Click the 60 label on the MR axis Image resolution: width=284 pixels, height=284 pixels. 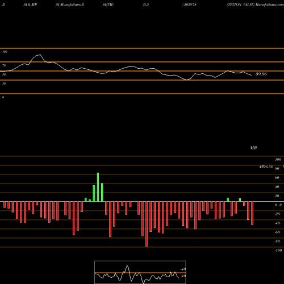[x=277, y=178]
